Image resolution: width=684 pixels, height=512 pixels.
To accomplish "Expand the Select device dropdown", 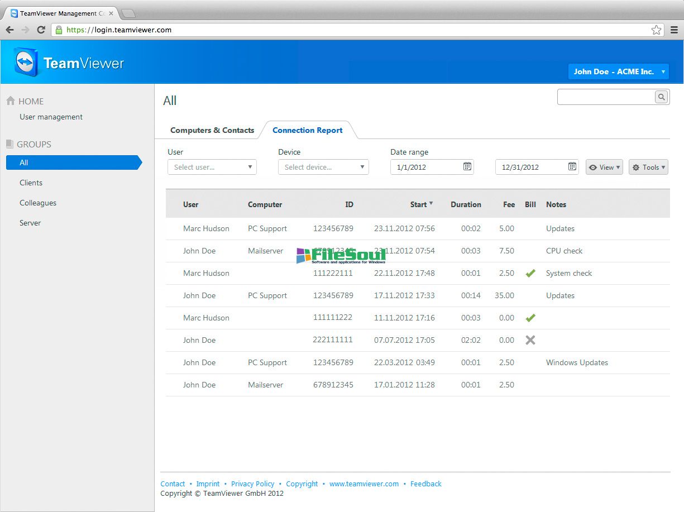I will pos(323,167).
